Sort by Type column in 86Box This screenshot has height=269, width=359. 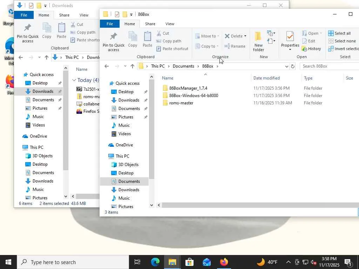(x=308, y=78)
